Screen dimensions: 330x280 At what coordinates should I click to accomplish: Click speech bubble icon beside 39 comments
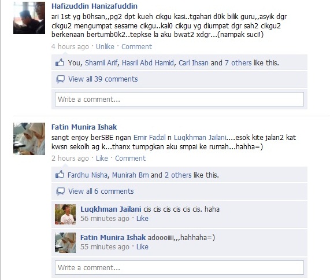60,79
